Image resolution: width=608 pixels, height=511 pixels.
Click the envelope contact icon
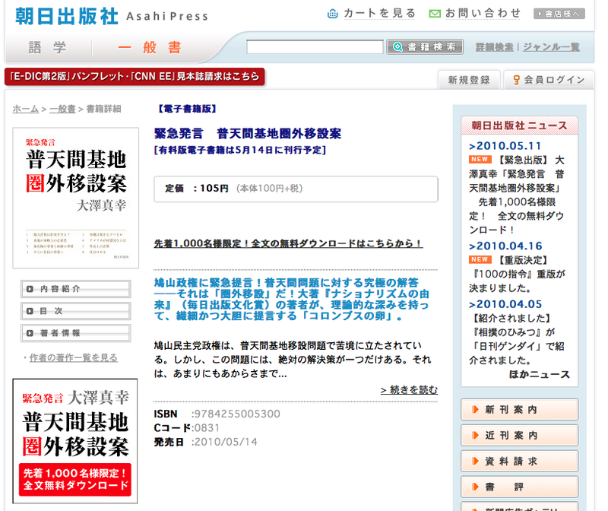[435, 14]
